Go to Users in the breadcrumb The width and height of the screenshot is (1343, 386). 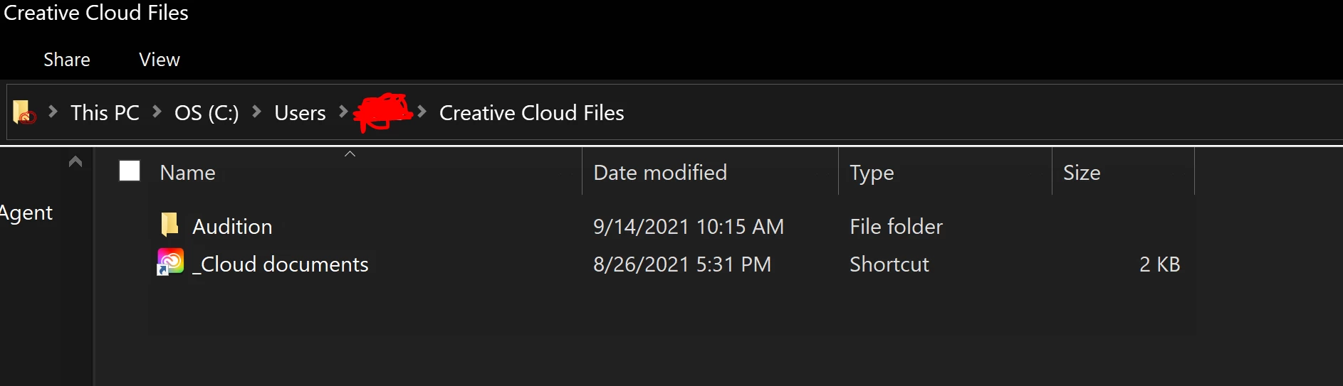pyautogui.click(x=300, y=112)
